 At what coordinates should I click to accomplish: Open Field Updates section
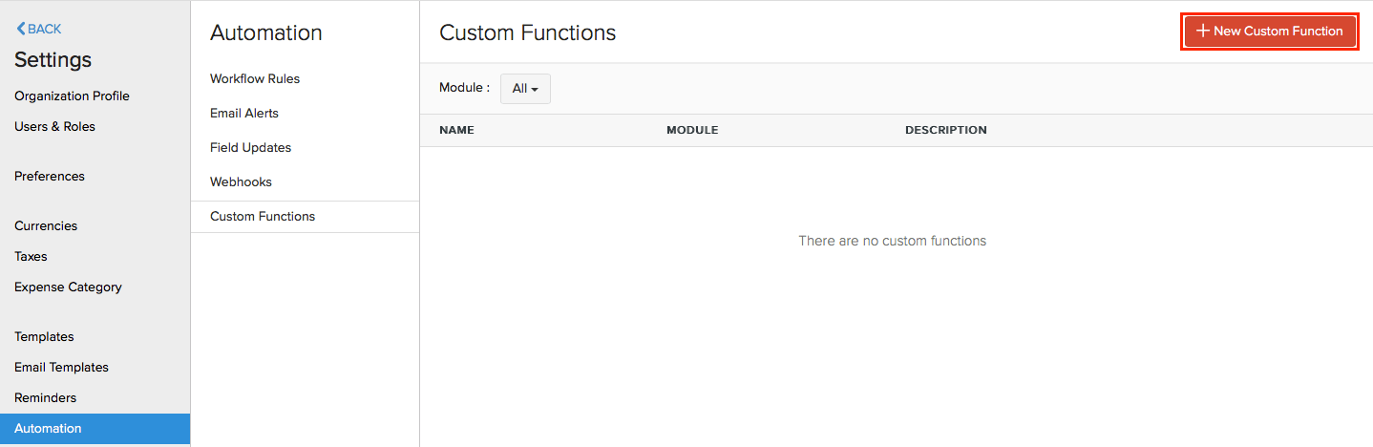(250, 147)
